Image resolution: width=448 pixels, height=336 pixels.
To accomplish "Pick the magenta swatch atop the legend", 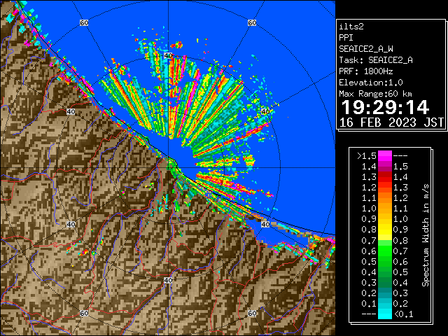I will click(x=385, y=156).
